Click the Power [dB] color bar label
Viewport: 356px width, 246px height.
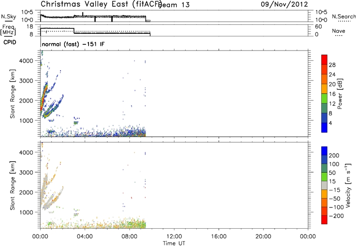(340, 94)
